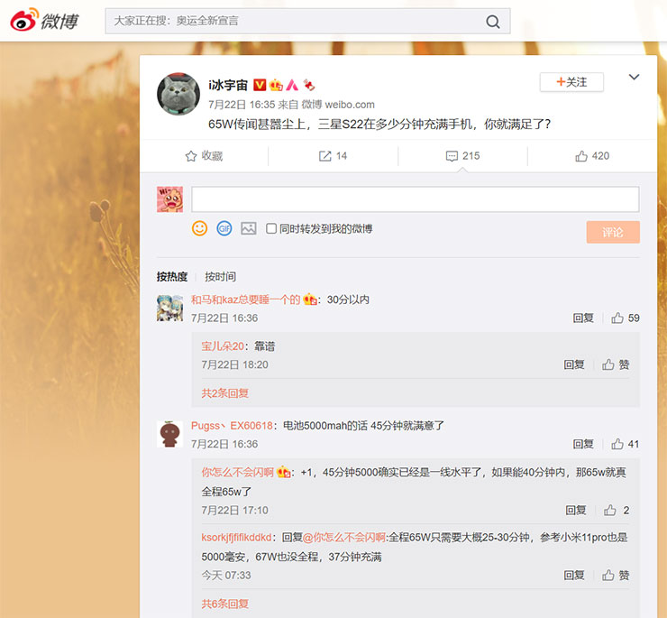The width and height of the screenshot is (667, 618).
Task: Click timestamp 7月22日 18:20
Action: click(235, 364)
